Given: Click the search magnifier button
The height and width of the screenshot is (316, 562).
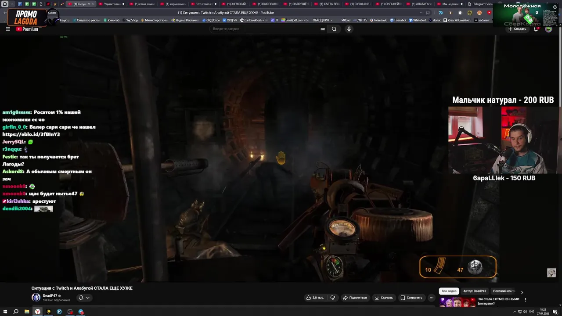Looking at the screenshot, I should [x=334, y=29].
